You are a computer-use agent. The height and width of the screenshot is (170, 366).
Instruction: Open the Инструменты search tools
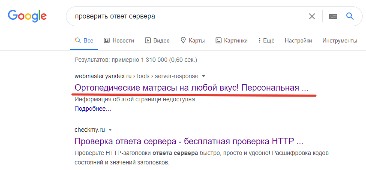pos(339,40)
